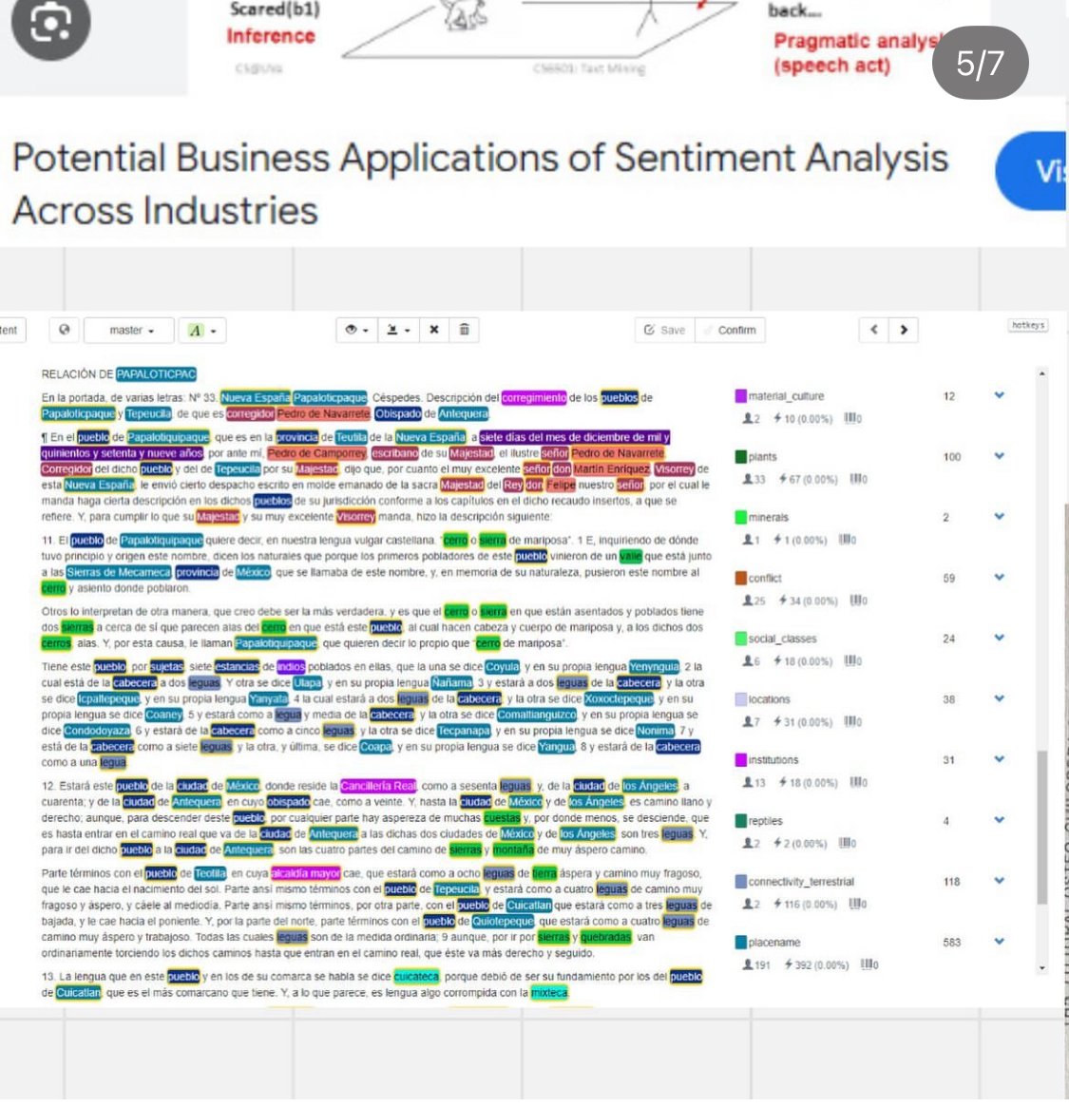
Task: Open the master branch dropdown
Action: [131, 330]
